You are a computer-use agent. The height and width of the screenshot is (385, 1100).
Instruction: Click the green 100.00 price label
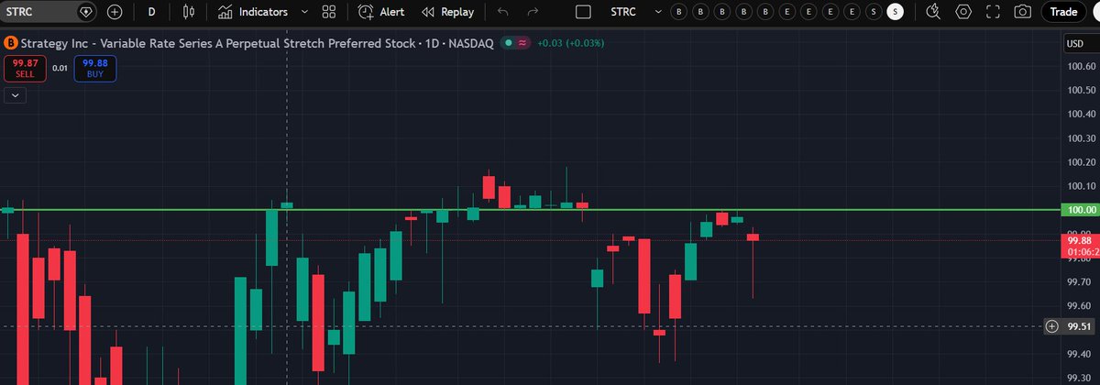(1079, 210)
